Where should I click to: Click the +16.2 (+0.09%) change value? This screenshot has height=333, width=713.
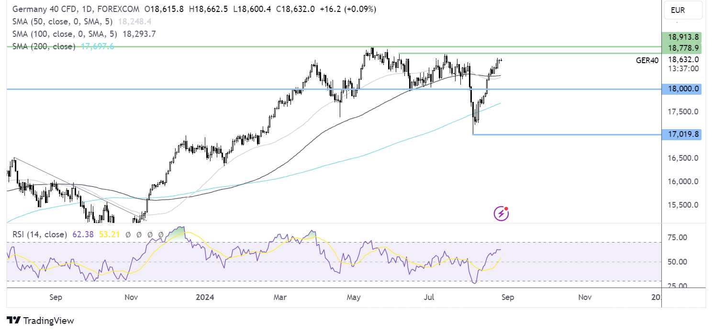[x=349, y=10]
